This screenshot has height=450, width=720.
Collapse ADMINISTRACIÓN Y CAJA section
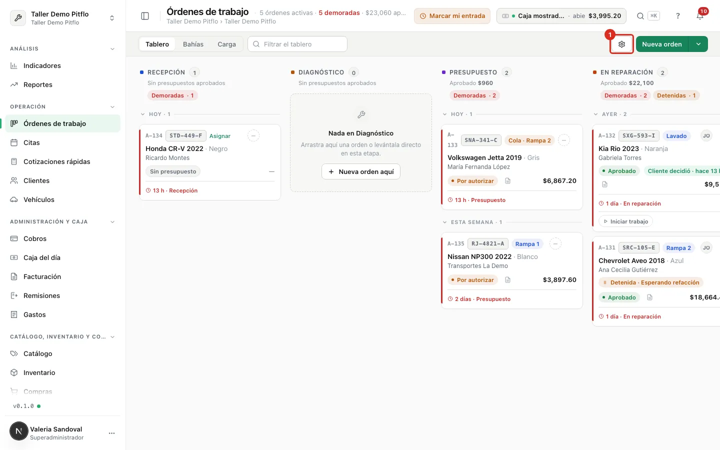coord(112,222)
